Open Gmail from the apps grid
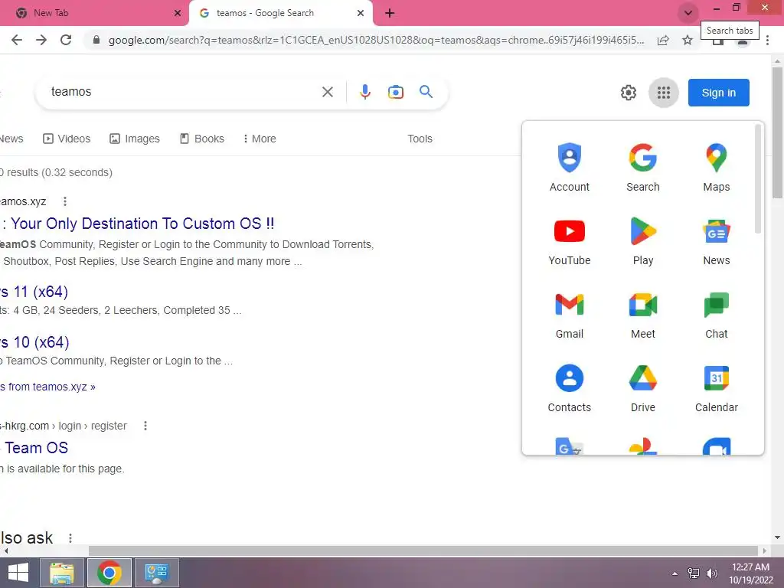Image resolution: width=784 pixels, height=588 pixels. pyautogui.click(x=569, y=315)
